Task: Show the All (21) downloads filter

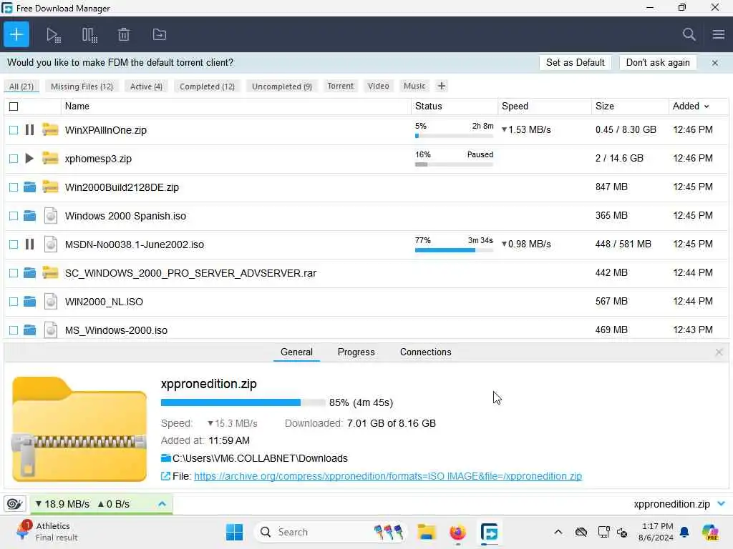Action: 21,86
